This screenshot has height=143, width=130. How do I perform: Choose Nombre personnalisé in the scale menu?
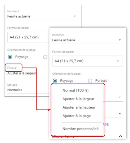coord(80,129)
